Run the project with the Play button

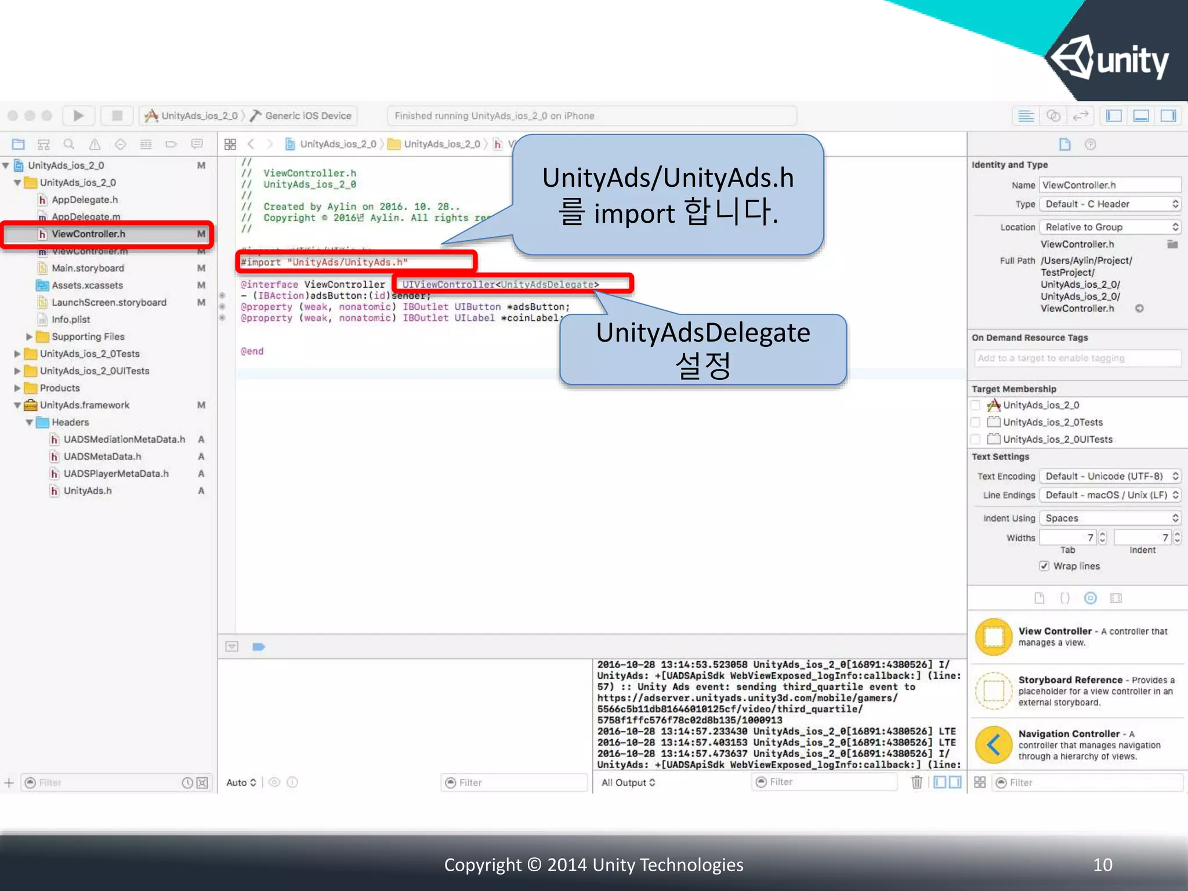click(78, 115)
